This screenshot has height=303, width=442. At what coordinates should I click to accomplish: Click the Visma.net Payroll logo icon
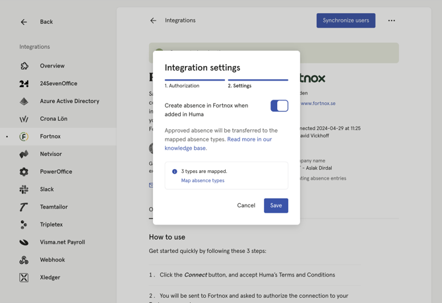click(x=24, y=242)
